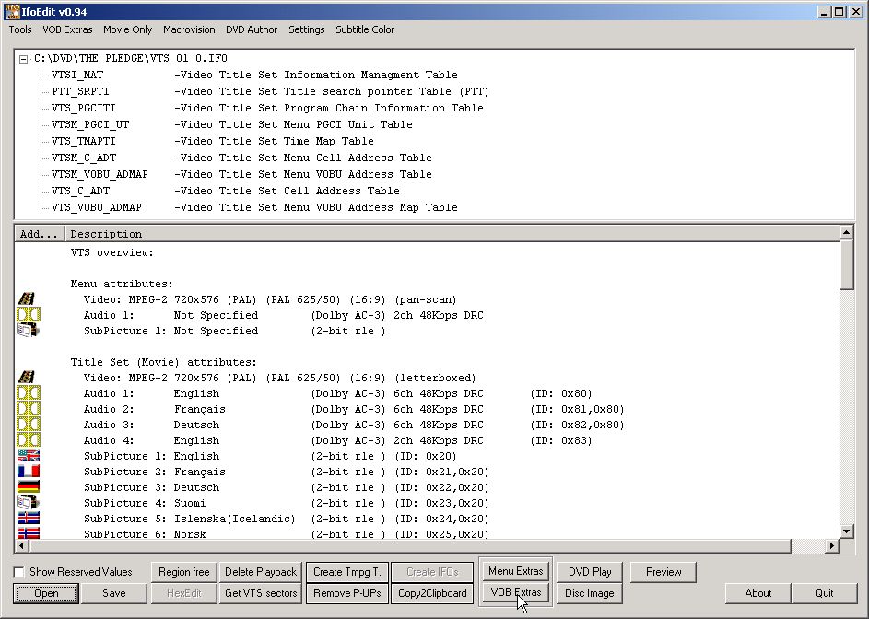
Task: Open the Macrovision menu
Action: (189, 29)
